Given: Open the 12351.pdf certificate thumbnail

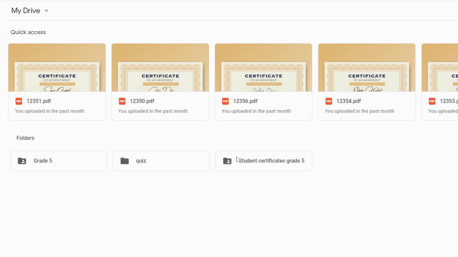Looking at the screenshot, I should pyautogui.click(x=57, y=67).
